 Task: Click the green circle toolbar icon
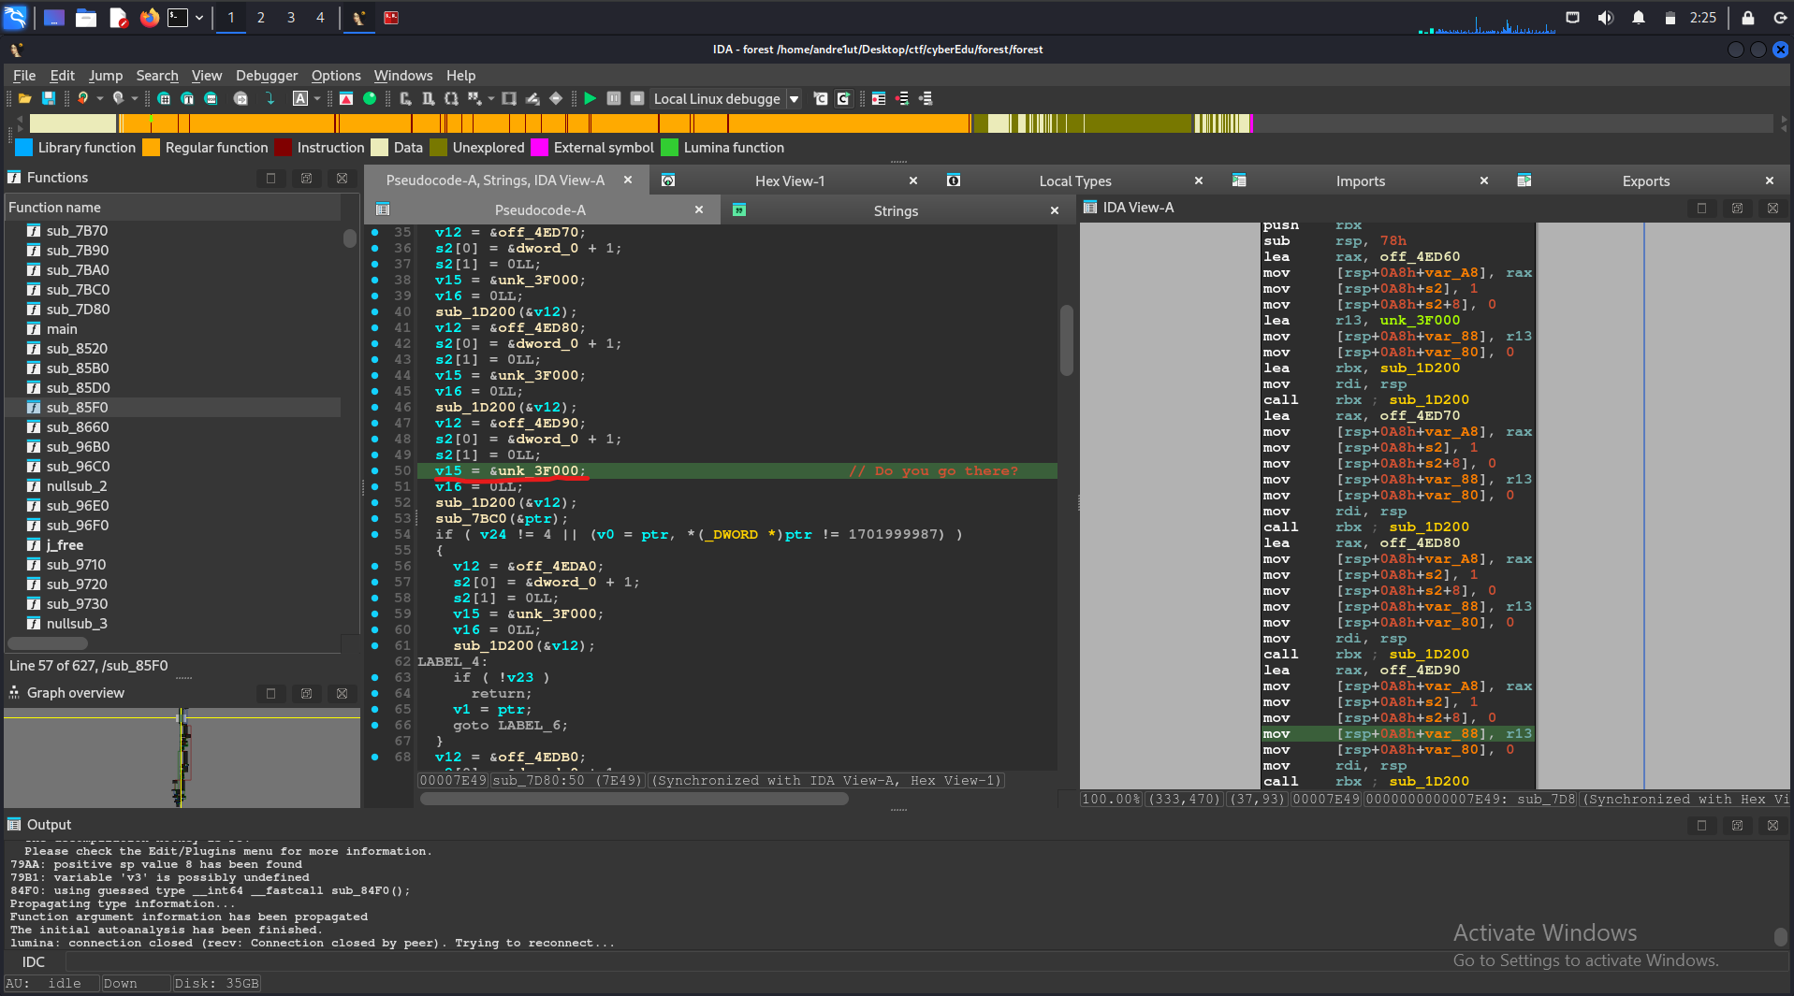point(370,98)
